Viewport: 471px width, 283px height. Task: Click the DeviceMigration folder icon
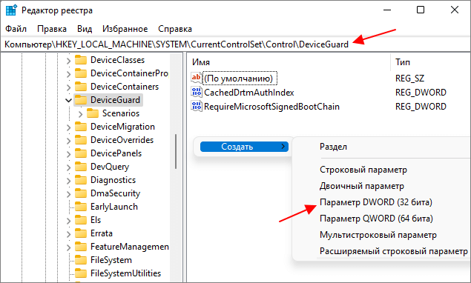click(81, 127)
